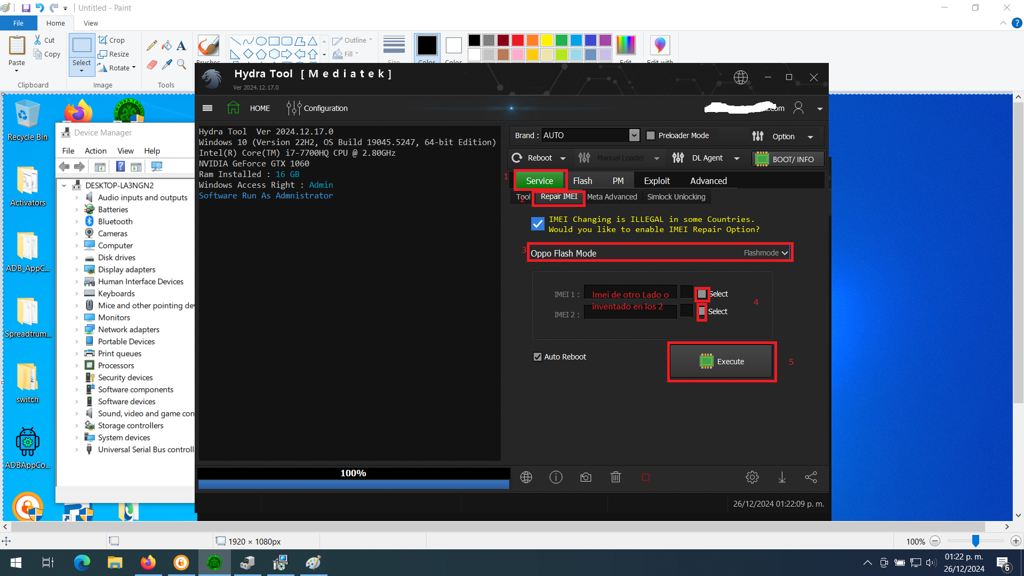Select the Pencil tool in Paint
The height and width of the screenshot is (576, 1024).
point(152,46)
